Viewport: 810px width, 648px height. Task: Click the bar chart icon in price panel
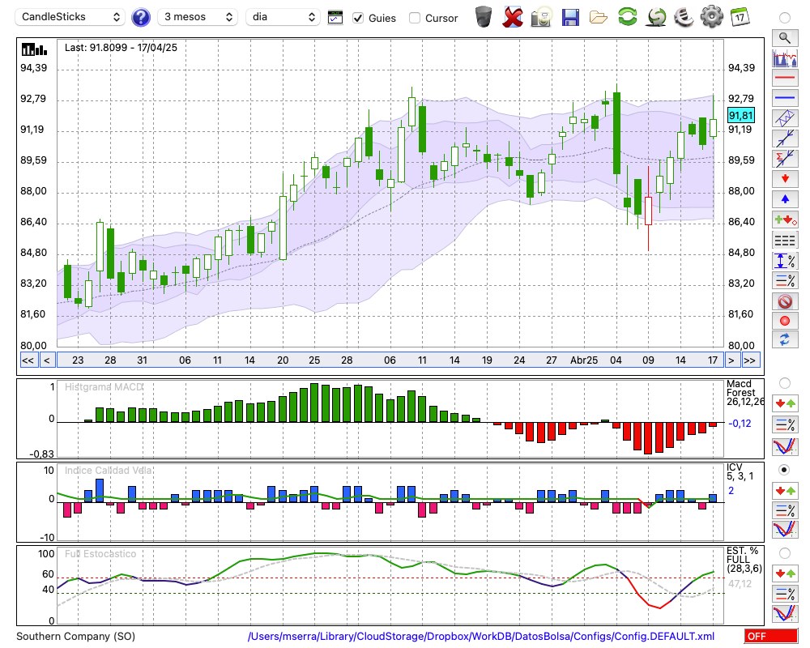[x=34, y=49]
